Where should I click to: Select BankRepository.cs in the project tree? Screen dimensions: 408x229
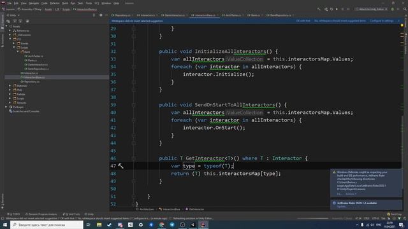coord(38,69)
